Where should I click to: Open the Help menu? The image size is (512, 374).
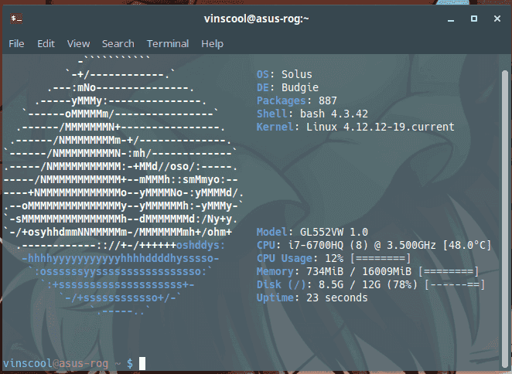(212, 44)
